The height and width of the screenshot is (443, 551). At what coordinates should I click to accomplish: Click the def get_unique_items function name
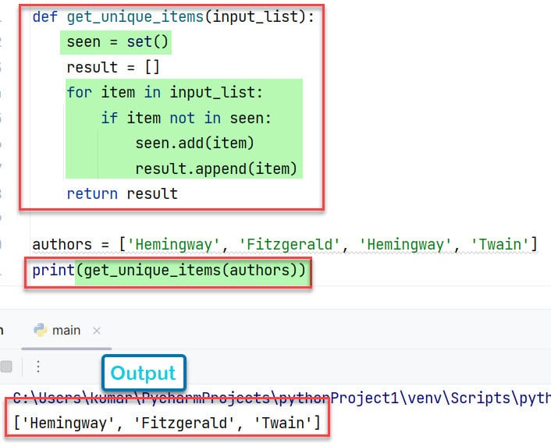pos(135,16)
